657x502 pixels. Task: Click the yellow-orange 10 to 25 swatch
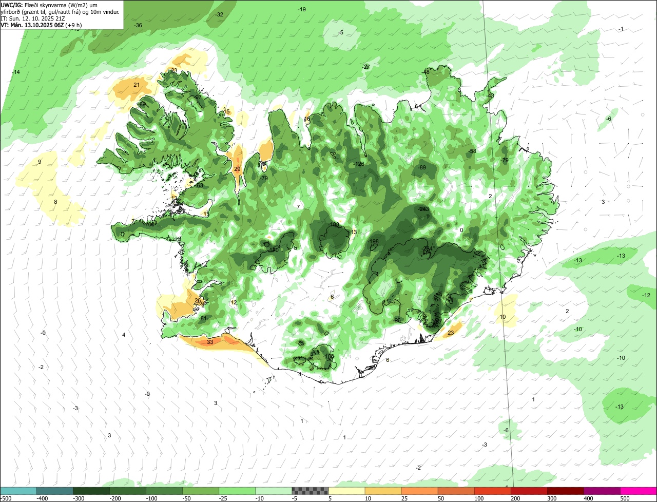point(383,491)
